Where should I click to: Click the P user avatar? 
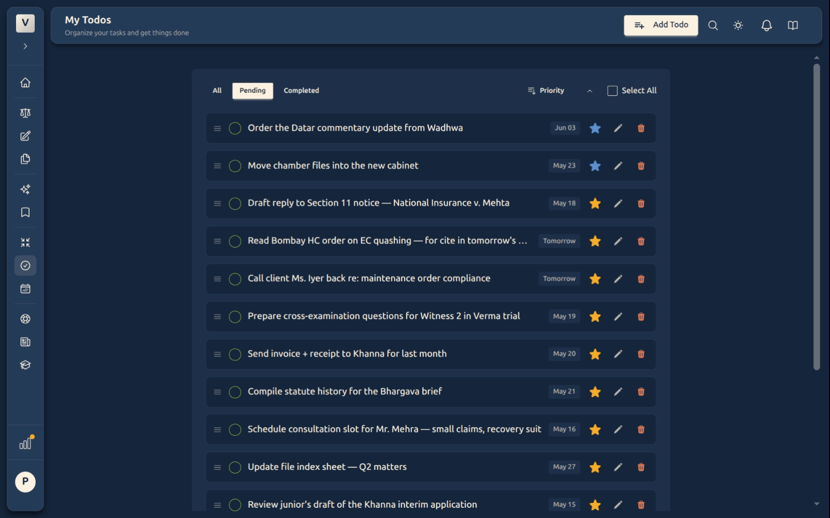pyautogui.click(x=25, y=482)
